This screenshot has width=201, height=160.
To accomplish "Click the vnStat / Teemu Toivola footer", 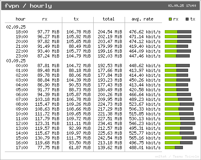I will point(177,156).
